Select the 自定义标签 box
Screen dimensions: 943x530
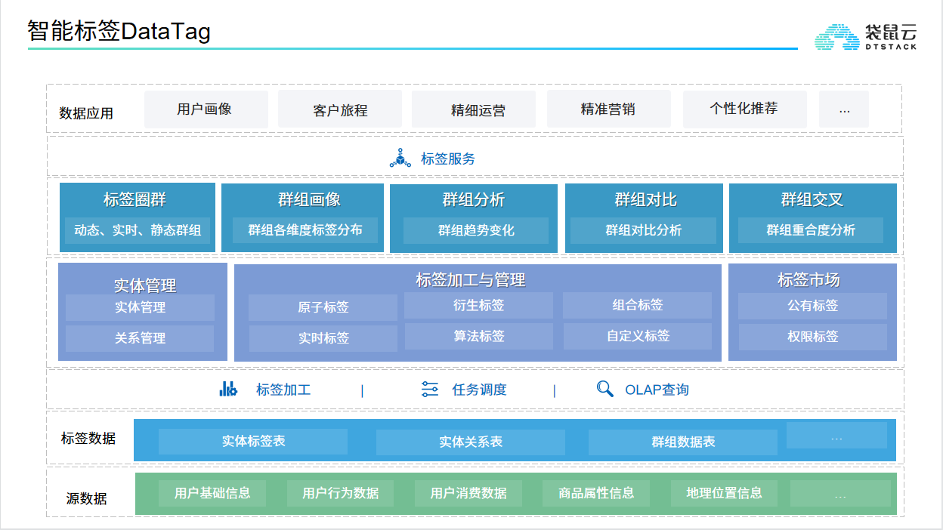(x=638, y=336)
